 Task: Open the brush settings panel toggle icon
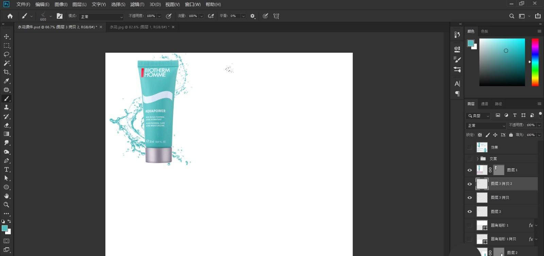tap(60, 16)
